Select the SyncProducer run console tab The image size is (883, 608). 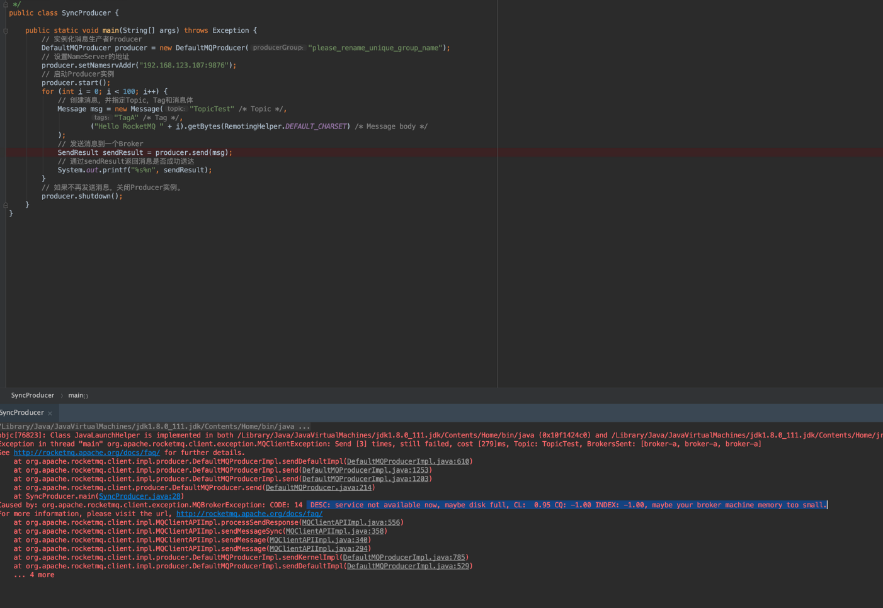click(21, 413)
